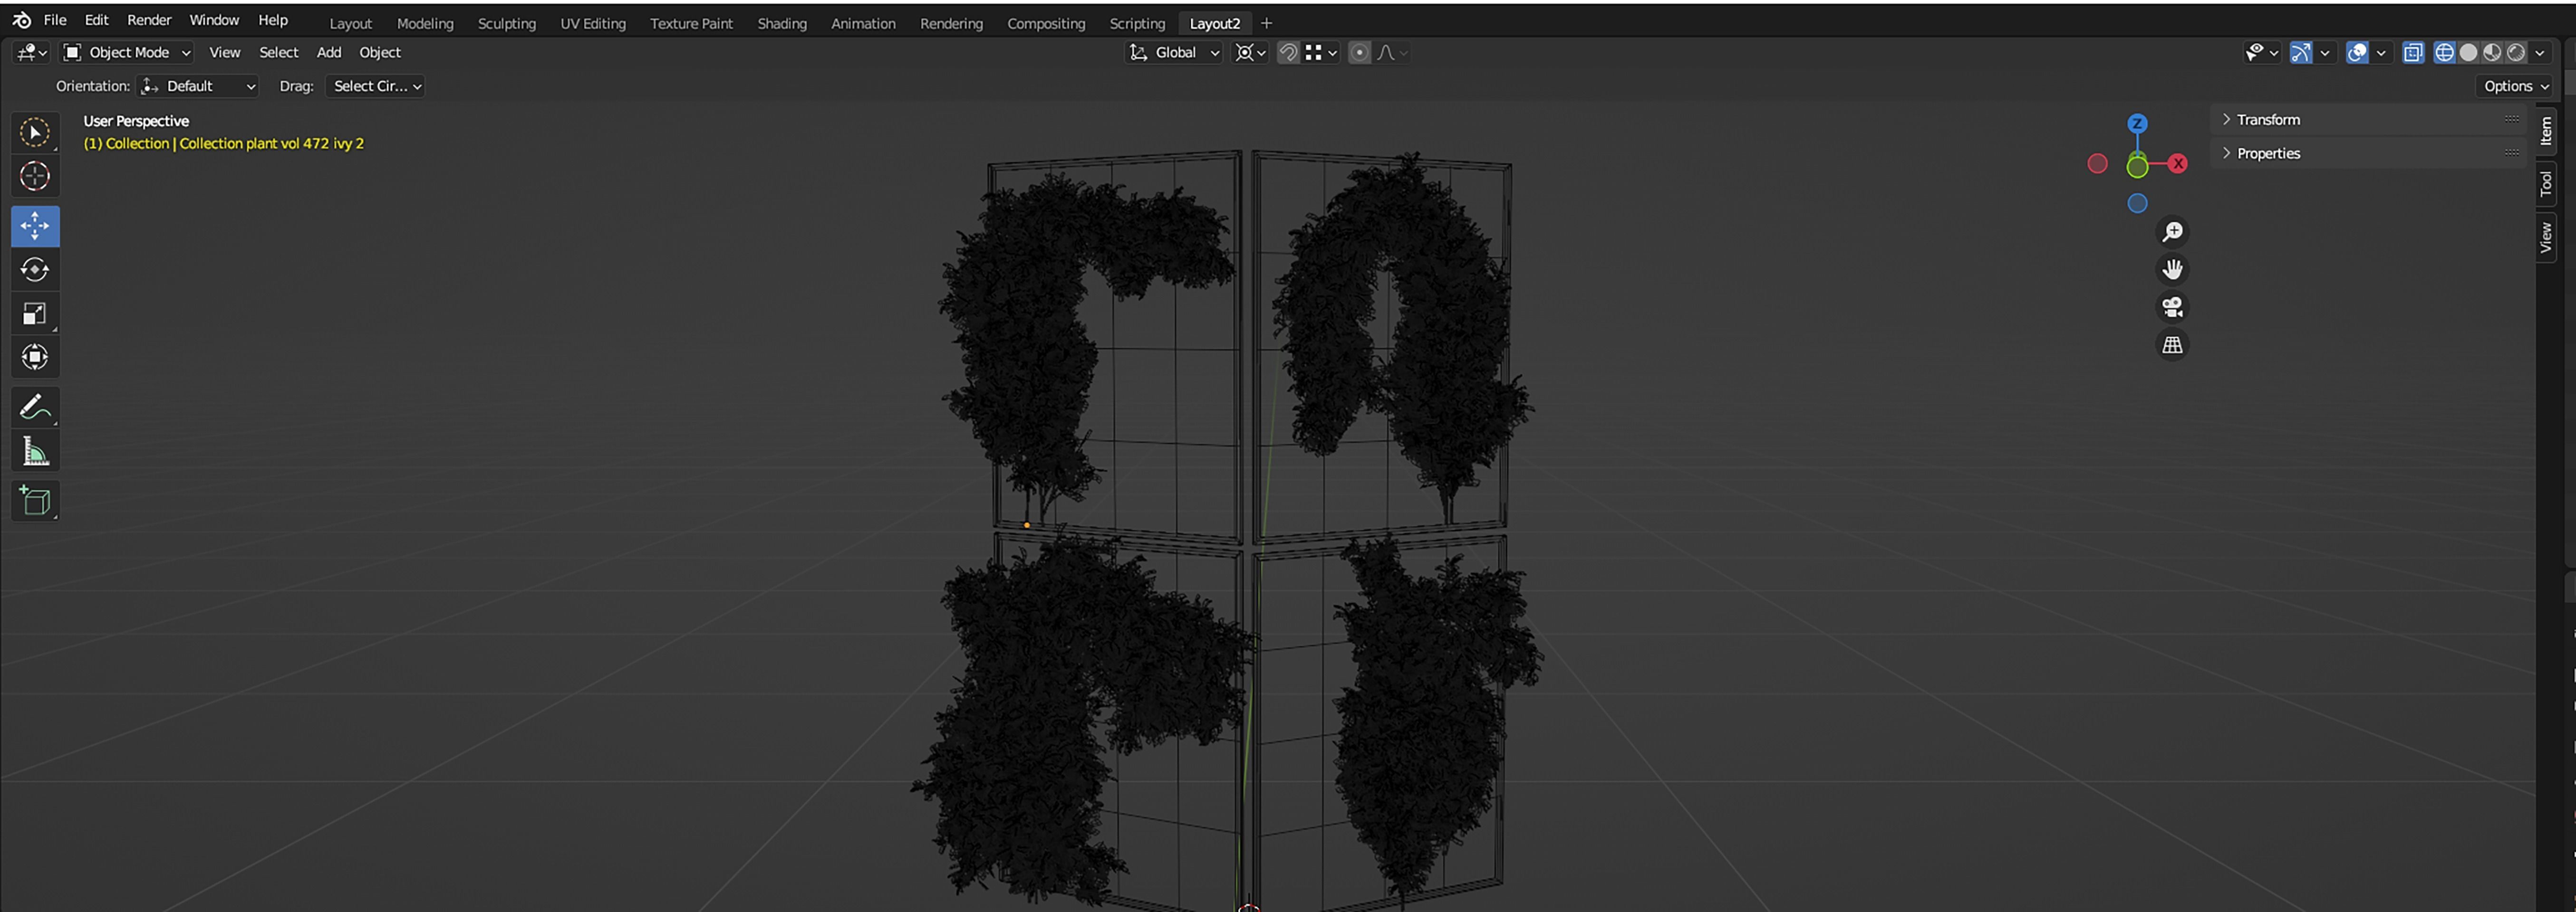Open the Object menu
The height and width of the screenshot is (912, 2576).
[x=380, y=53]
